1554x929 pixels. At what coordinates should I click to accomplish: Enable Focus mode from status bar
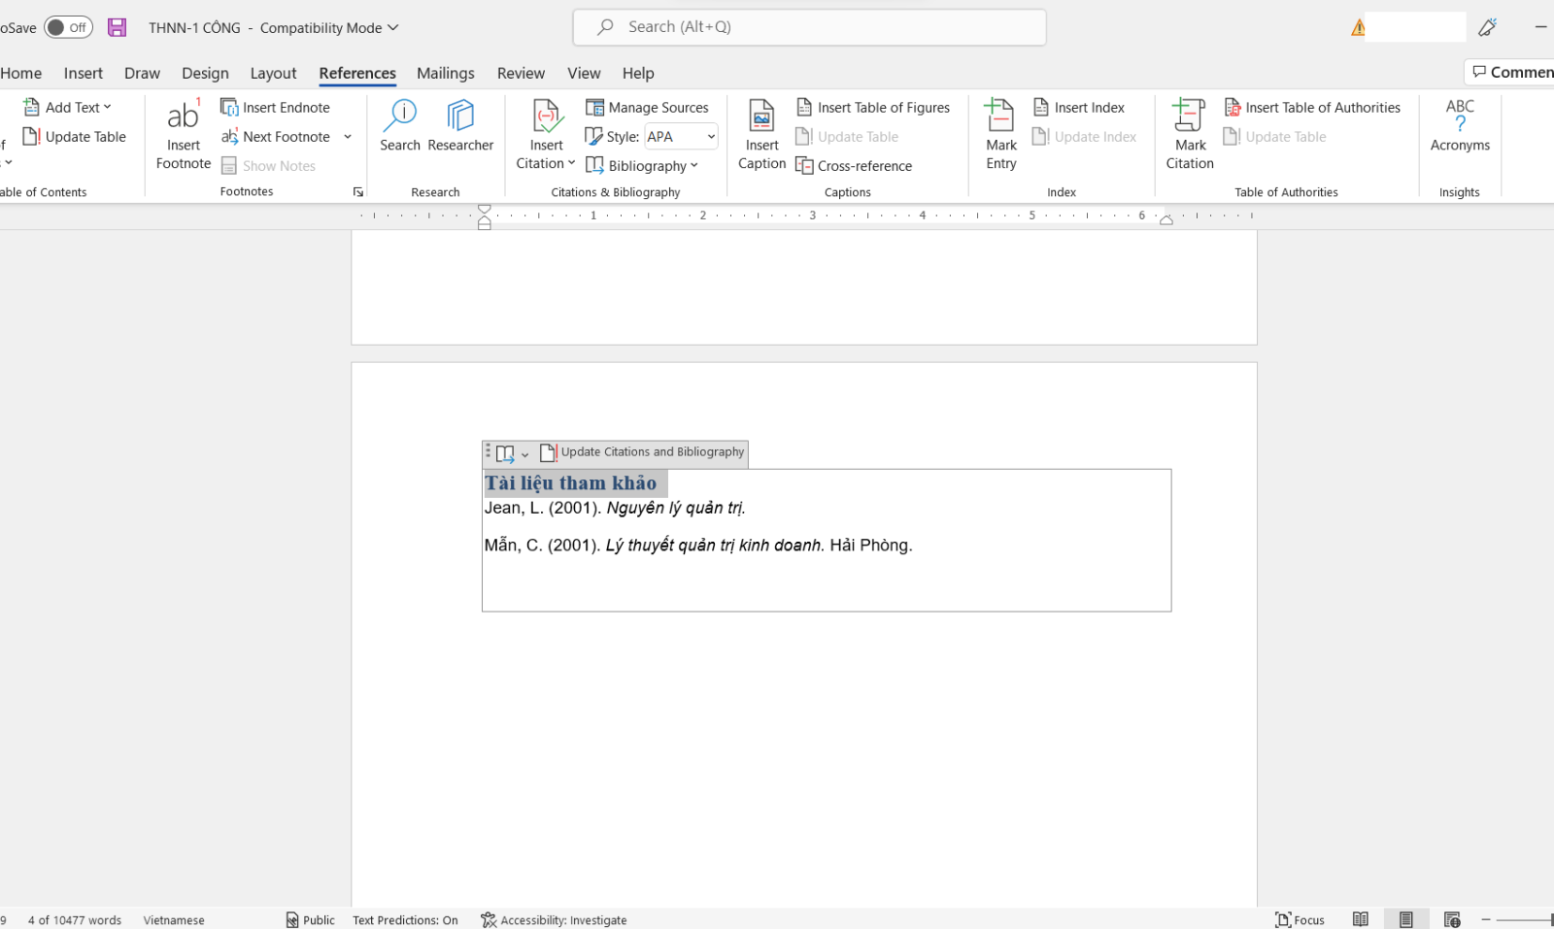tap(1300, 920)
